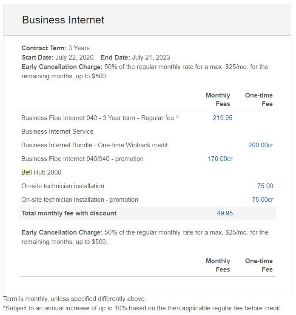Select Business Fibe Internet 940 regular fee row
The image size is (296, 315).
tap(147, 118)
